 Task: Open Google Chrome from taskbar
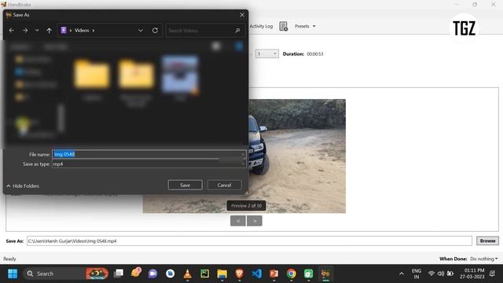coord(292,274)
